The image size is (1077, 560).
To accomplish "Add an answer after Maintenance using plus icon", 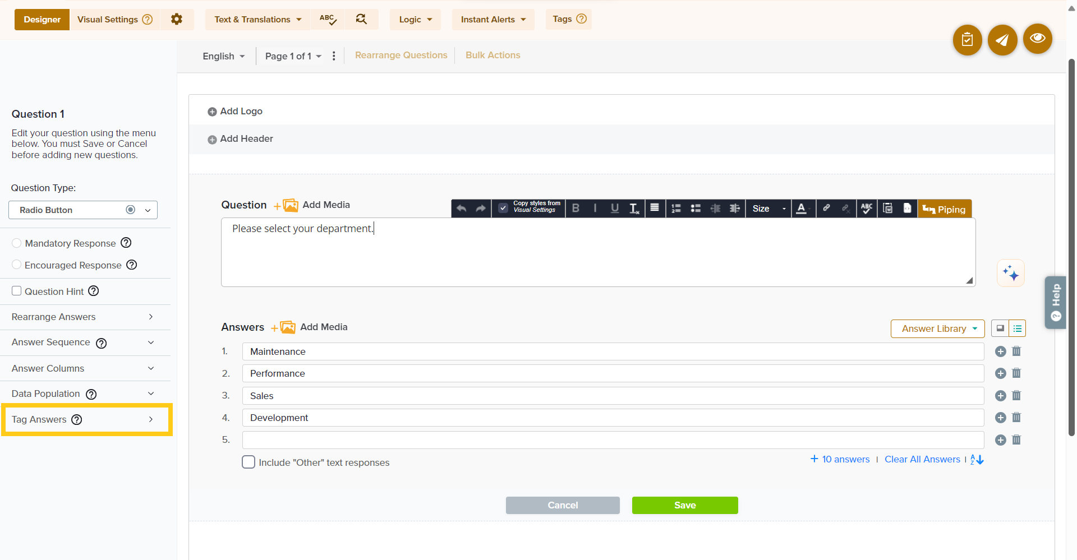I will point(1000,351).
